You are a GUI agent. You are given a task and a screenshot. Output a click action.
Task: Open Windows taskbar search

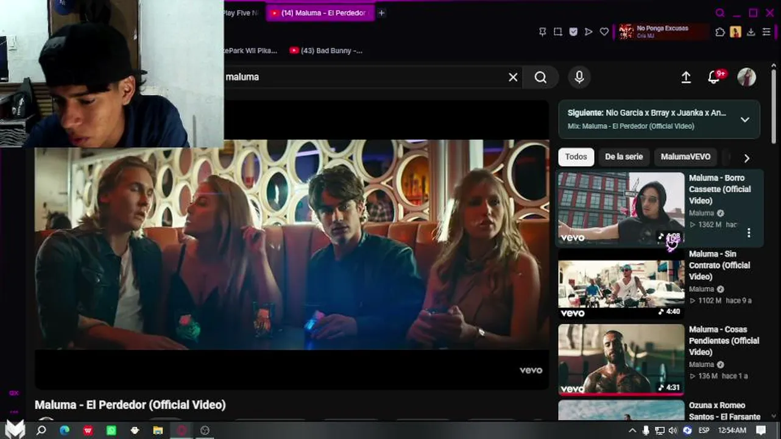click(x=41, y=430)
